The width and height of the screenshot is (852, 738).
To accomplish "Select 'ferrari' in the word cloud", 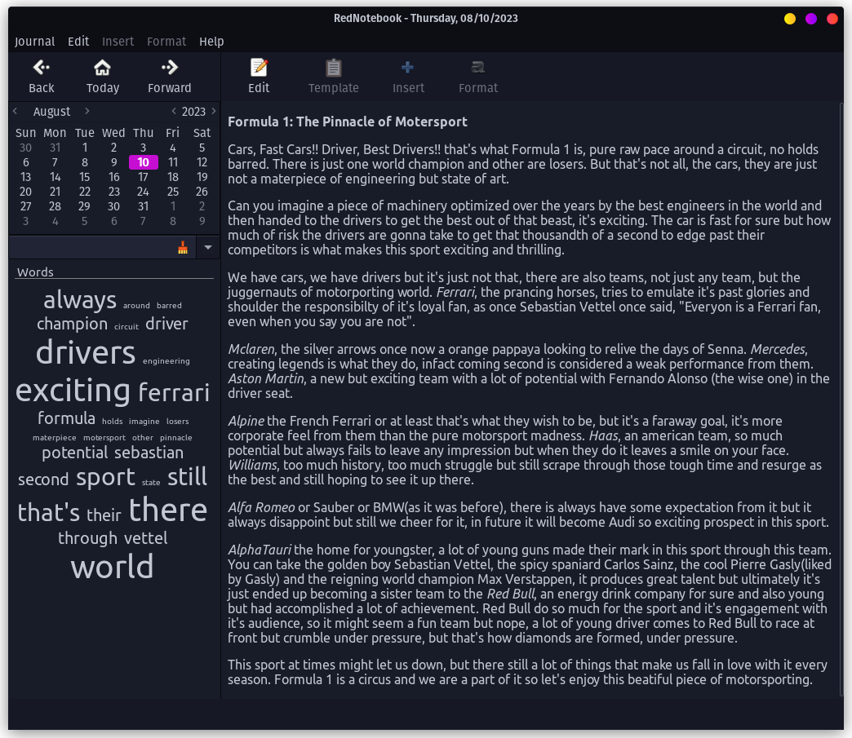I will pos(174,393).
